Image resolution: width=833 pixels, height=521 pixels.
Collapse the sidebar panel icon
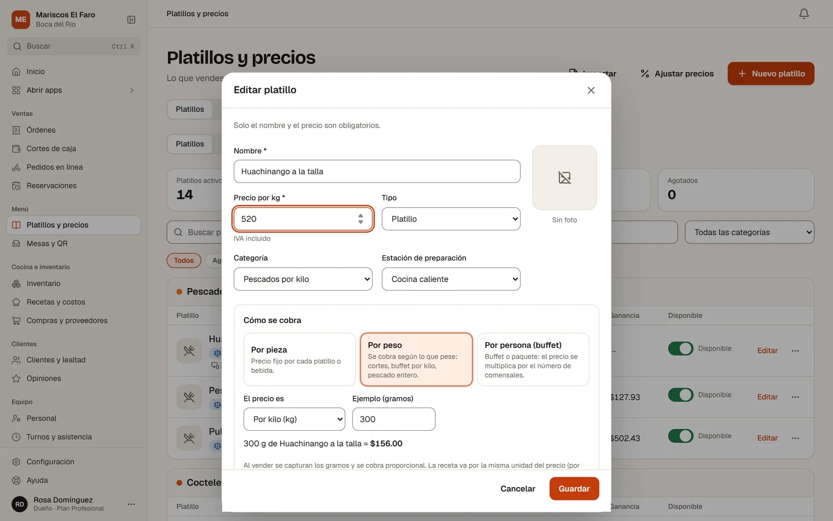click(x=131, y=20)
